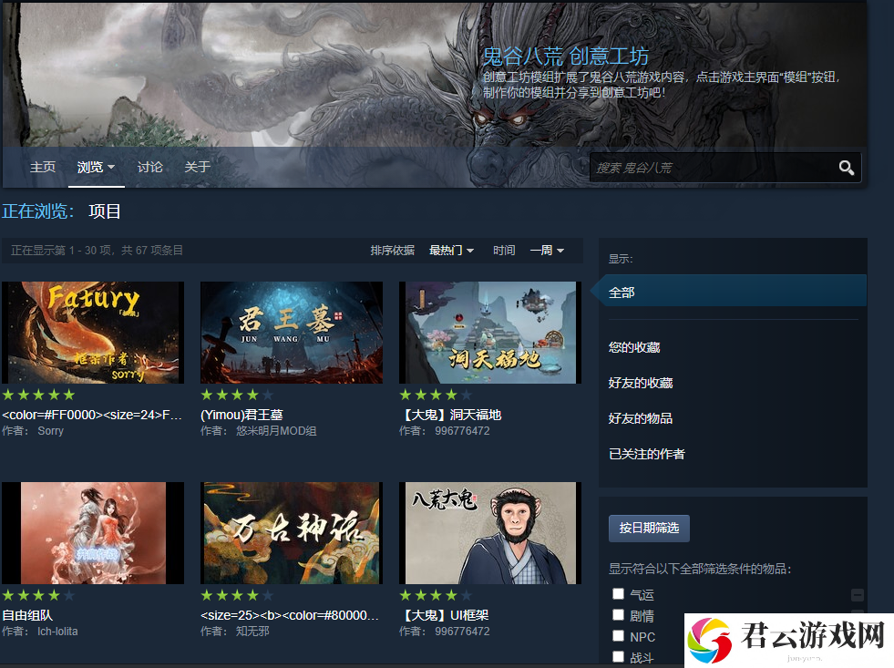Open the 一周 time period dropdown
Image resolution: width=894 pixels, height=668 pixels.
pos(547,251)
